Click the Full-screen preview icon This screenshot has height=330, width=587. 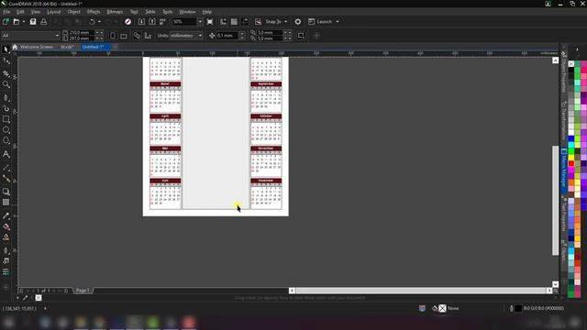coord(210,22)
